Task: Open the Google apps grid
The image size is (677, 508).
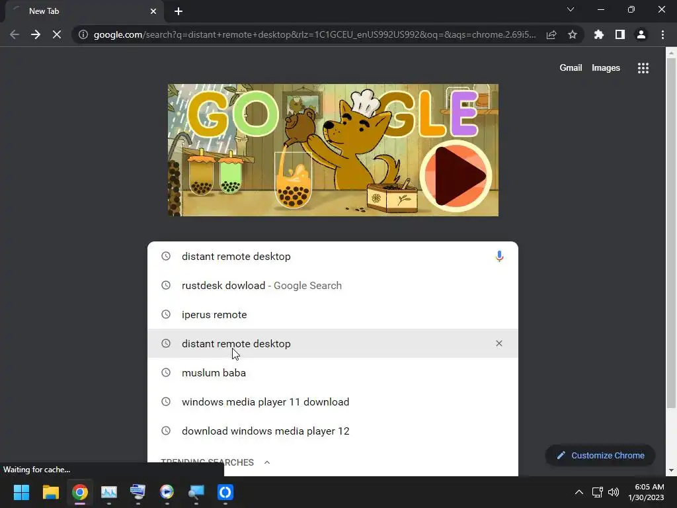Action: click(643, 68)
